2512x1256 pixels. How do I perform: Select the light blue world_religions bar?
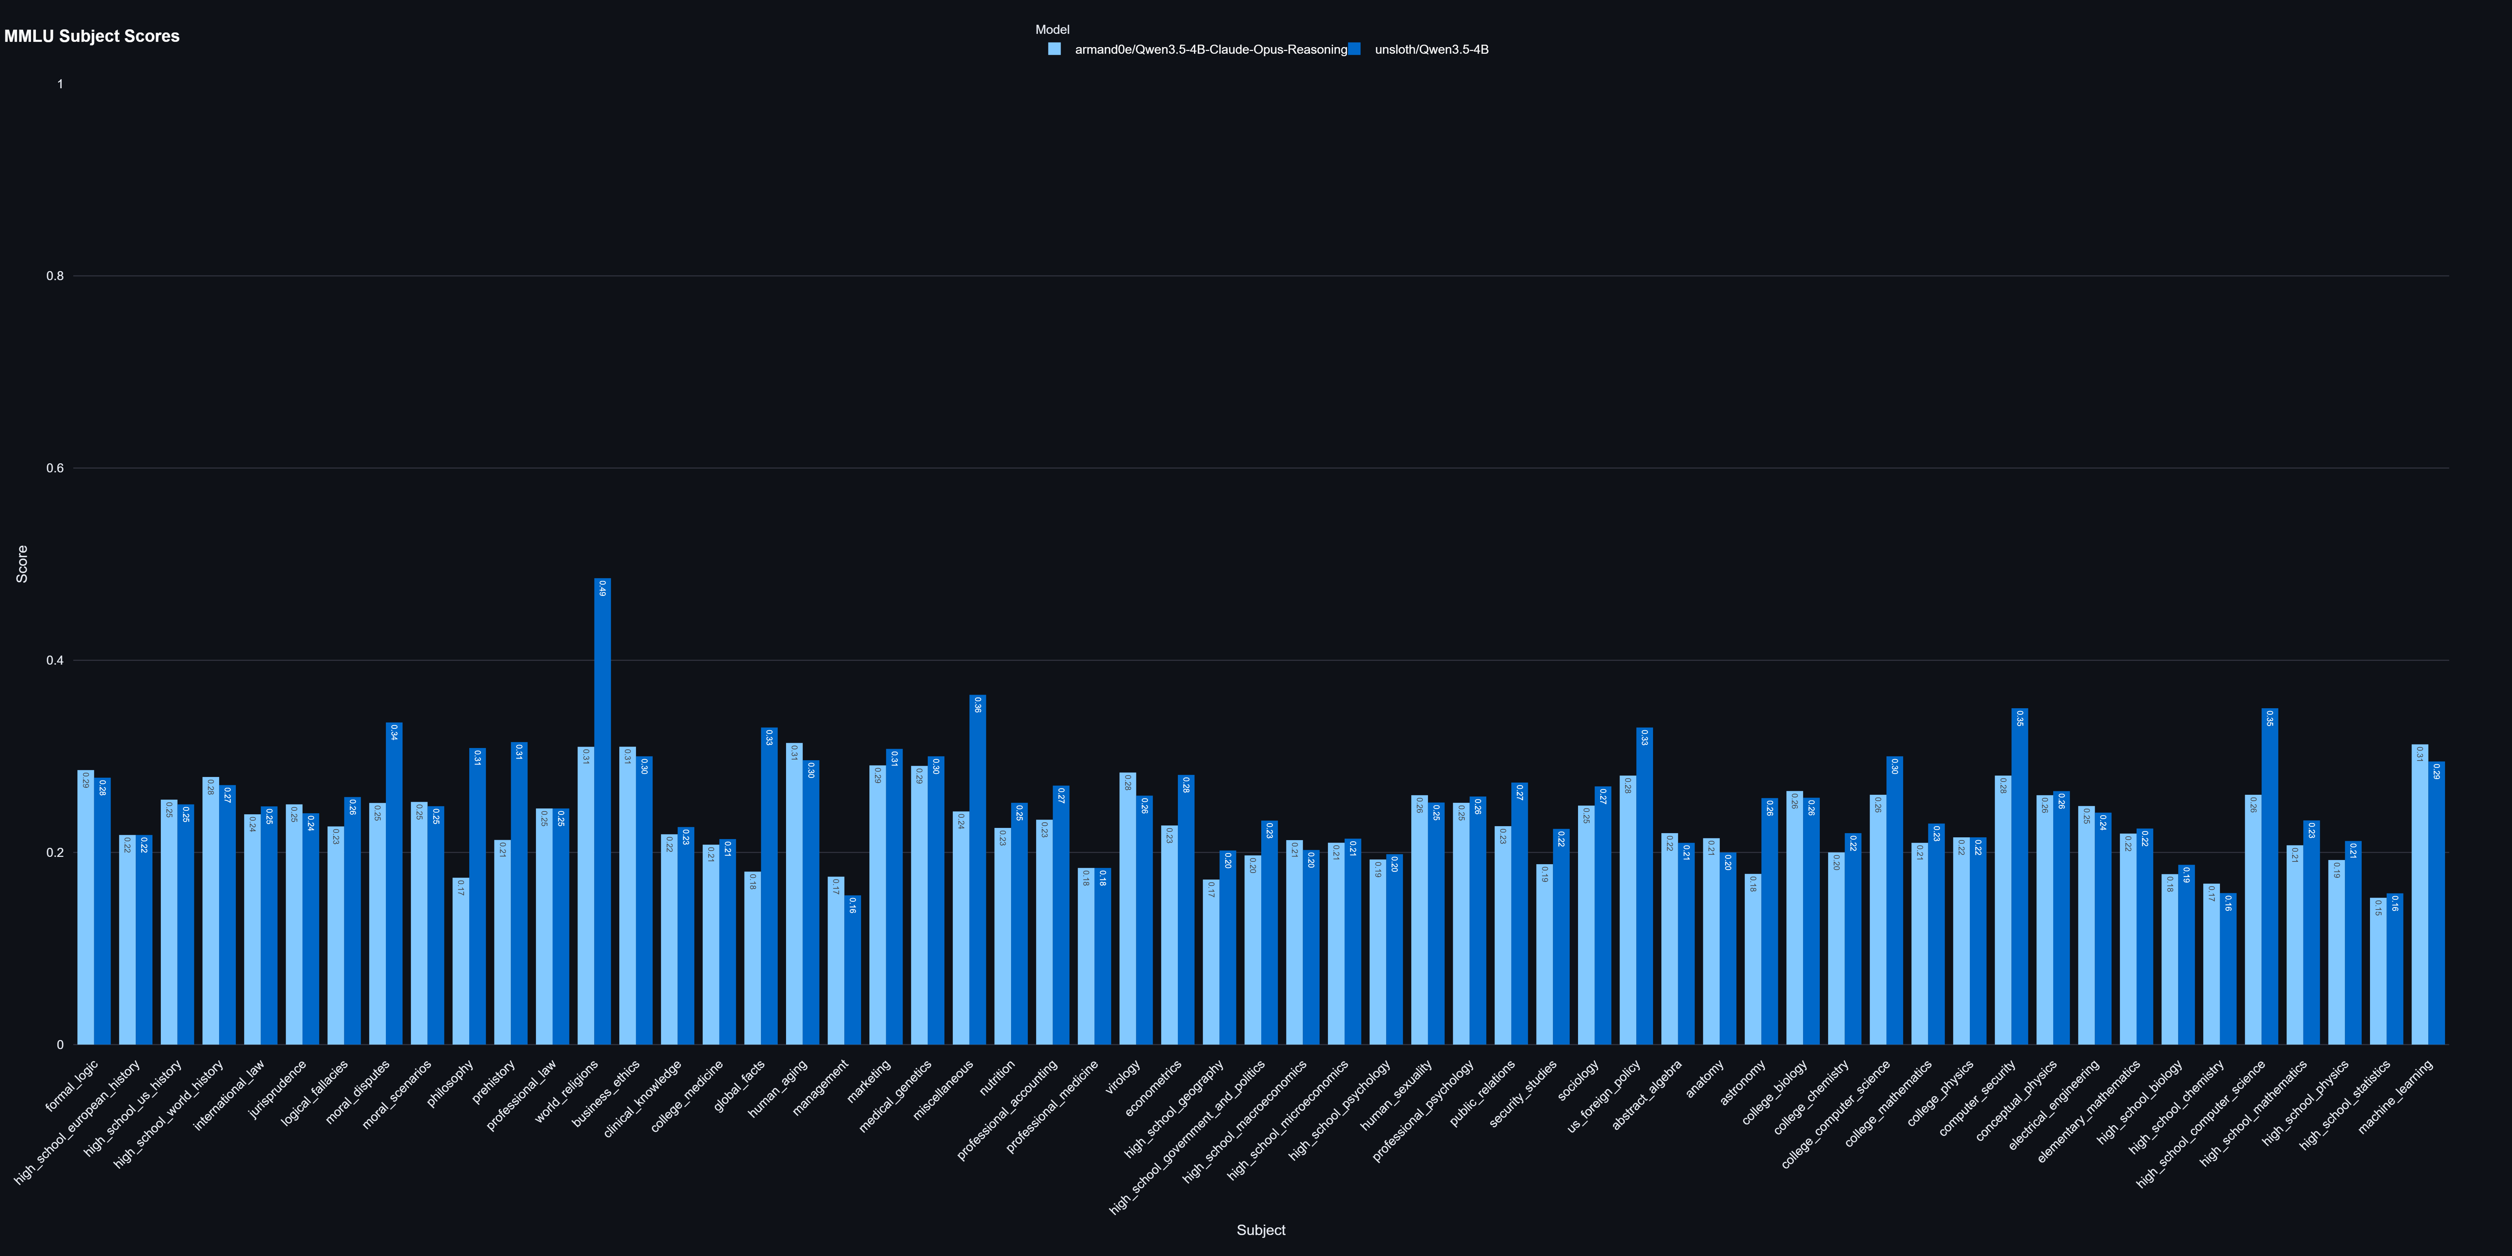tap(586, 896)
